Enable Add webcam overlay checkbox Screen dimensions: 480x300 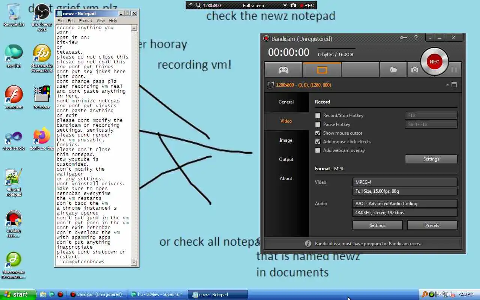click(318, 150)
